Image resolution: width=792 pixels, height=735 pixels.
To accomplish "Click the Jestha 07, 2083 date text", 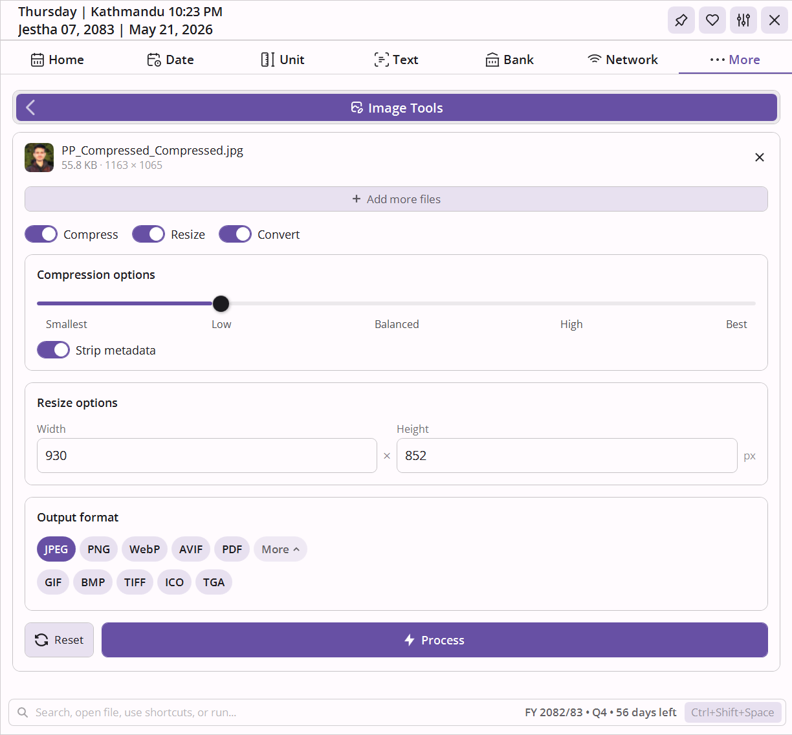I will (x=66, y=30).
